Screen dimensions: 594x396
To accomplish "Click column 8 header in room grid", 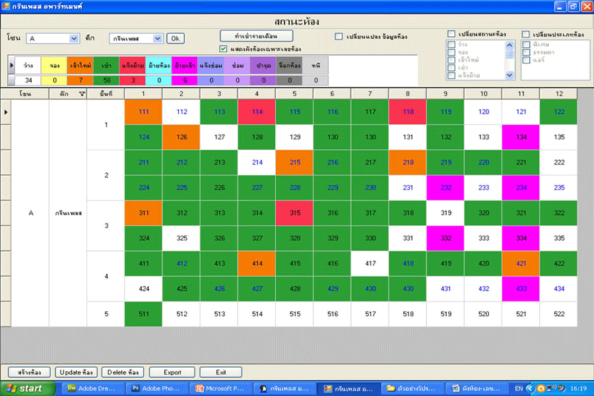I will point(407,94).
